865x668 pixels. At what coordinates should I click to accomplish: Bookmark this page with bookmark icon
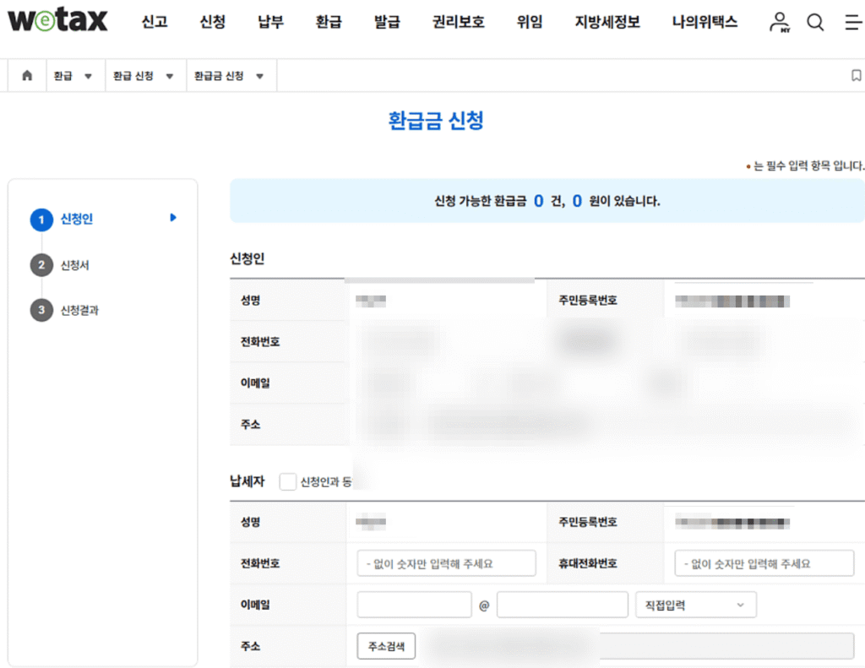tap(856, 76)
